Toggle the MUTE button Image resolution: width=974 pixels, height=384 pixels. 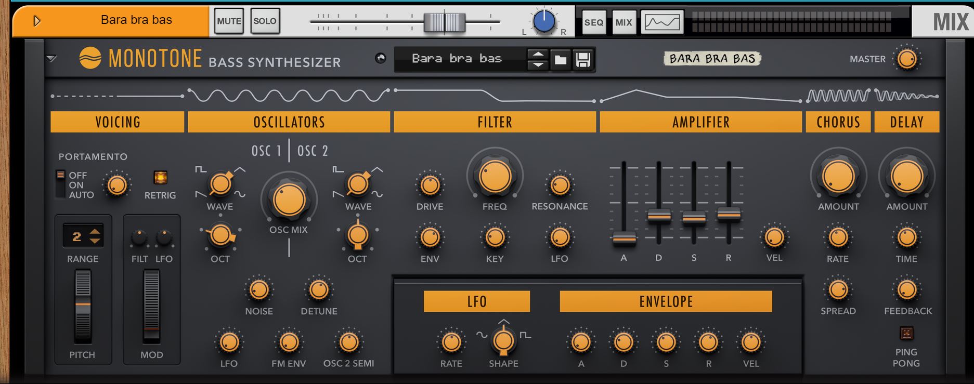click(x=229, y=21)
